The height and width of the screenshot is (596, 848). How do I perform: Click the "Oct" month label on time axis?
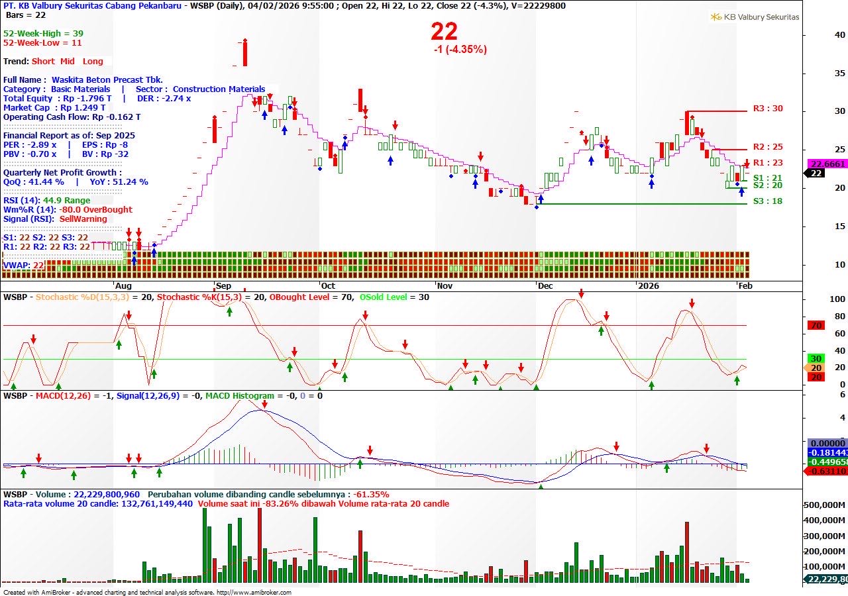click(327, 286)
